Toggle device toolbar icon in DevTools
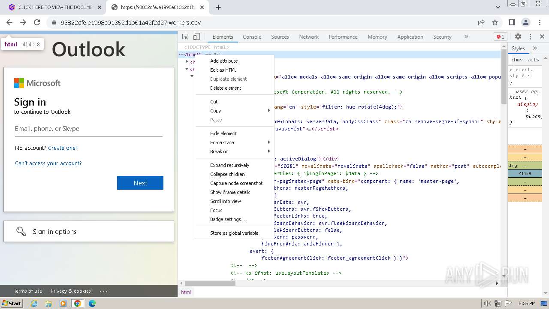Image resolution: width=549 pixels, height=309 pixels. [196, 37]
